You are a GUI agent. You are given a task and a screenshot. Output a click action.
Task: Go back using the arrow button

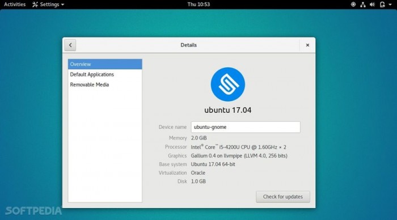pos(70,45)
